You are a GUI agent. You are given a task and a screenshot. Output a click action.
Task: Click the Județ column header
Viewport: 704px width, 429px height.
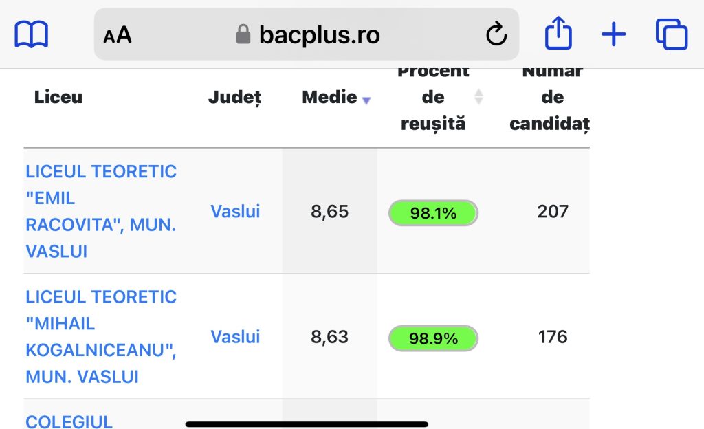[x=235, y=98]
